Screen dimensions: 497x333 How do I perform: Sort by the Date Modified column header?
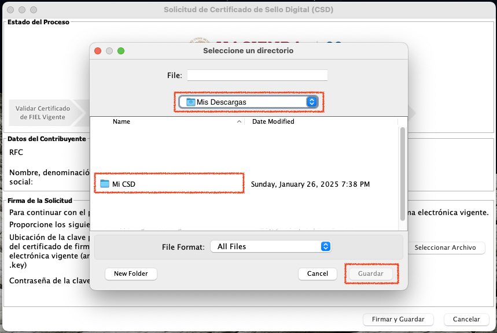[273, 121]
